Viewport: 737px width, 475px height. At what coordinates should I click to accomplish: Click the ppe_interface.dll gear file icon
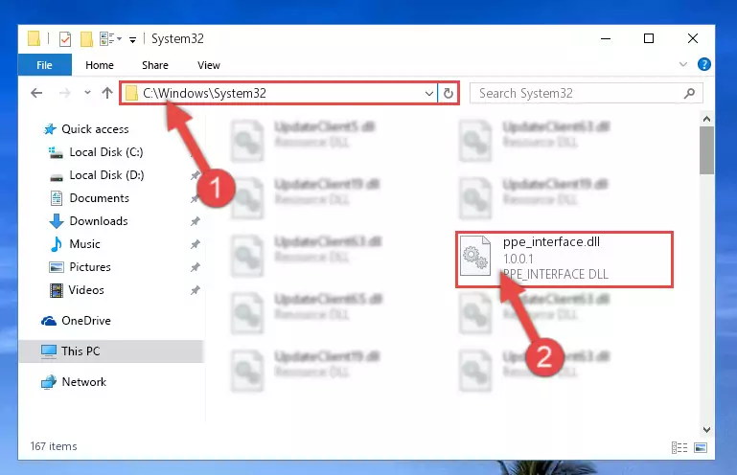click(474, 256)
